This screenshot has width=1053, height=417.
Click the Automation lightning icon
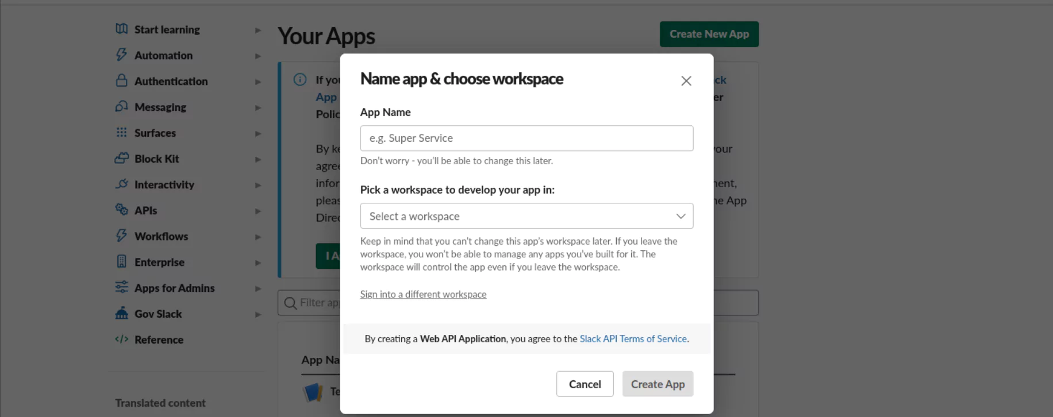pos(121,55)
